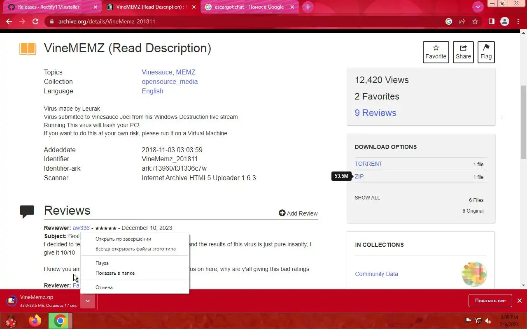
Task: Reload the archive.org page
Action: [x=35, y=21]
